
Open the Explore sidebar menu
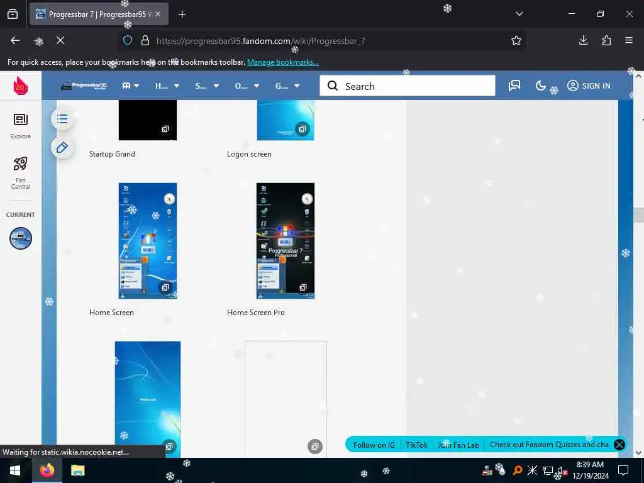[x=21, y=126]
